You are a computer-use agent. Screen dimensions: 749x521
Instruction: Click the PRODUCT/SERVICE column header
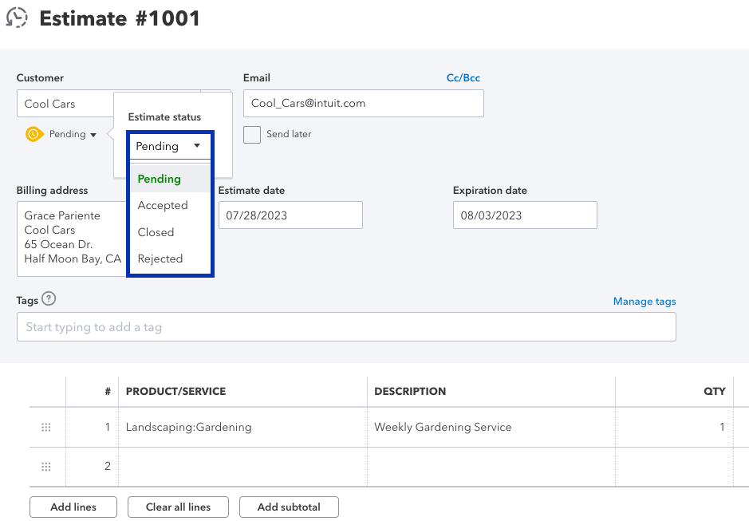coord(175,392)
